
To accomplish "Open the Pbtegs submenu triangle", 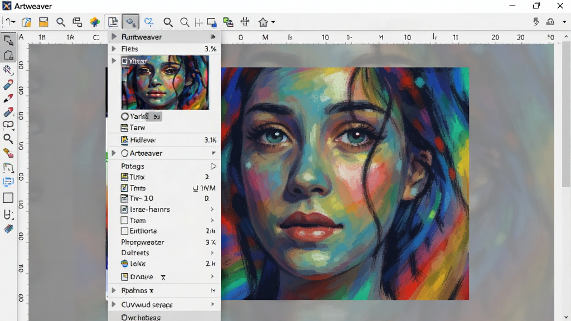I will point(213,166).
